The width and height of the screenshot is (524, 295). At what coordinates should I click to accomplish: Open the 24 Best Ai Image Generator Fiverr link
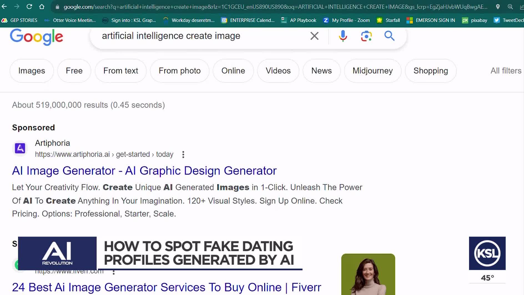pyautogui.click(x=167, y=287)
